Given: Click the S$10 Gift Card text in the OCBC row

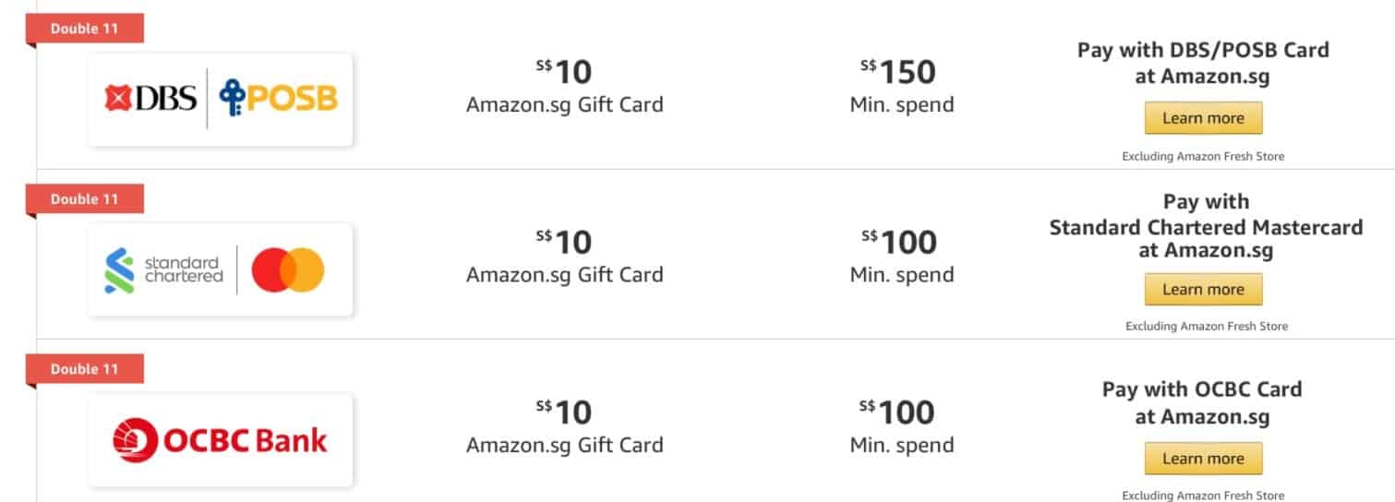Looking at the screenshot, I should 564,426.
